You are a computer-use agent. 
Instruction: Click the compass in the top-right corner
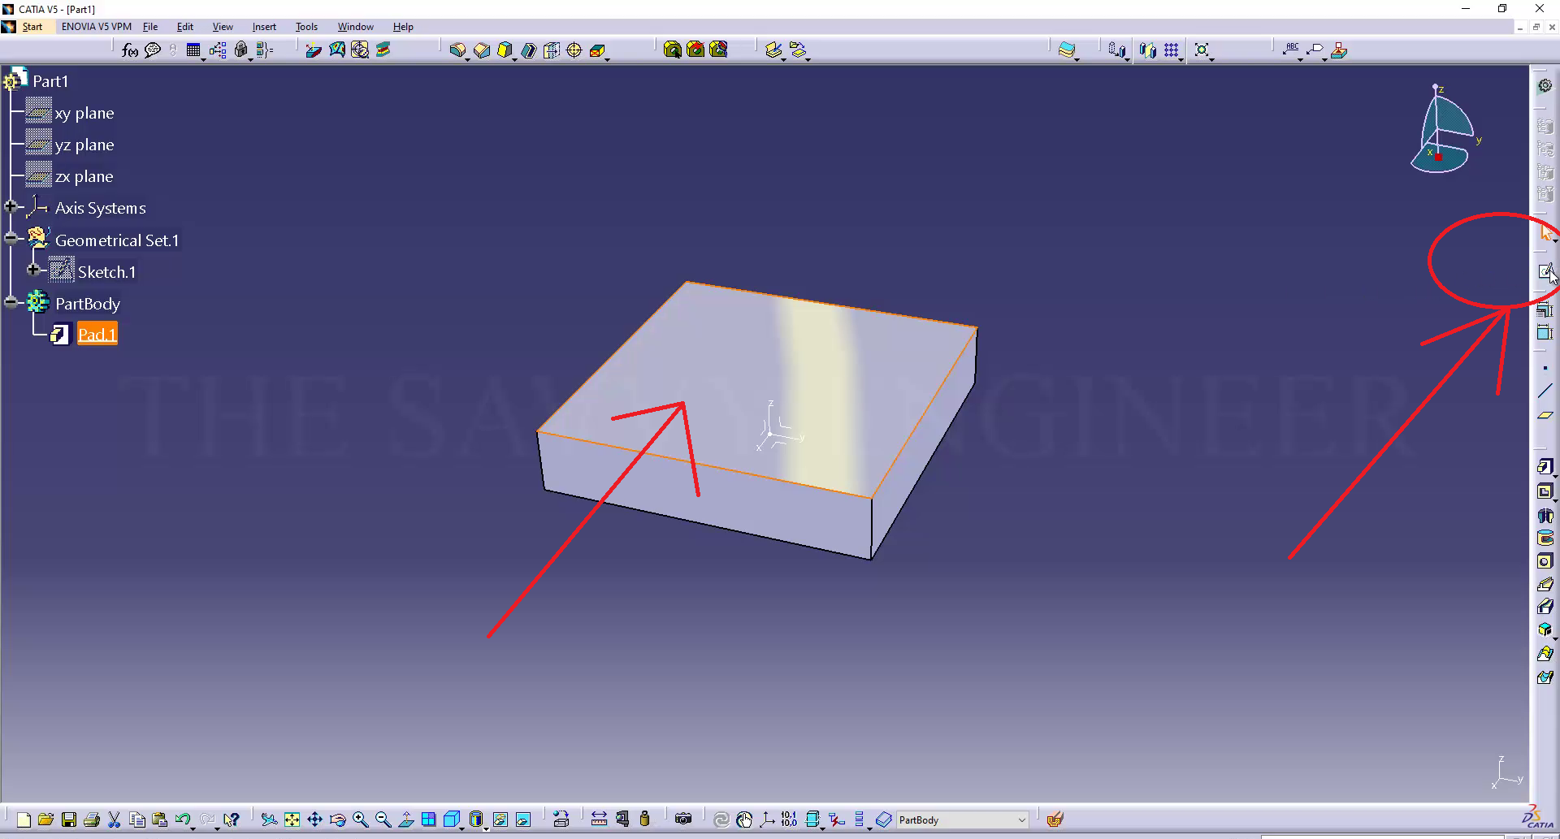[x=1444, y=130]
